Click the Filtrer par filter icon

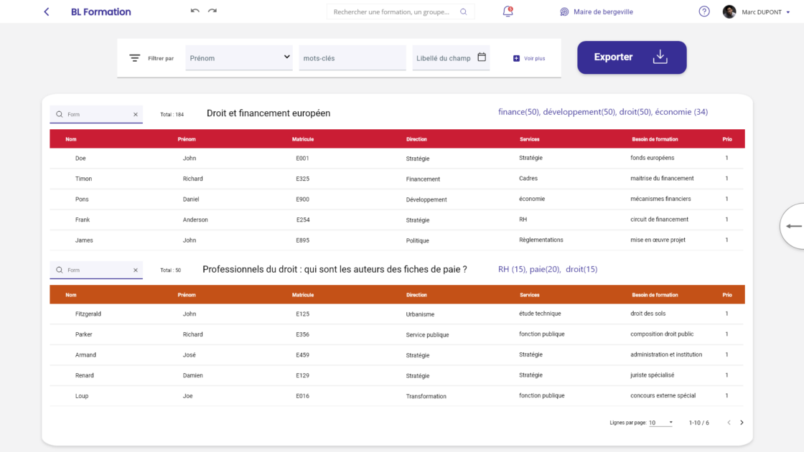coord(134,58)
